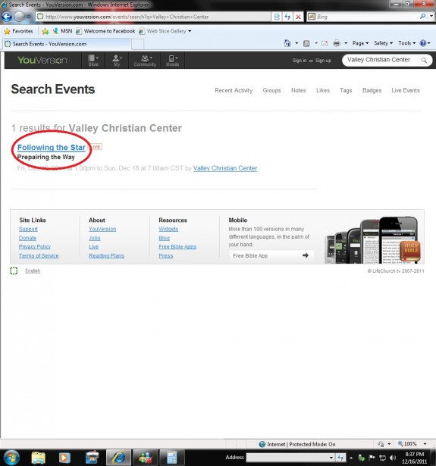The height and width of the screenshot is (466, 436).
Task: Go to the Badges tab
Action: click(372, 90)
